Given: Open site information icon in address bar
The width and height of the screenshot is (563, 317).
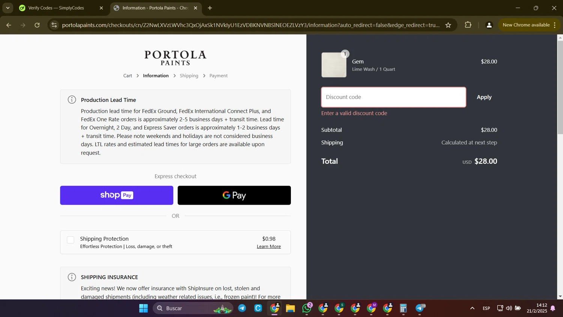Looking at the screenshot, I should (x=54, y=25).
